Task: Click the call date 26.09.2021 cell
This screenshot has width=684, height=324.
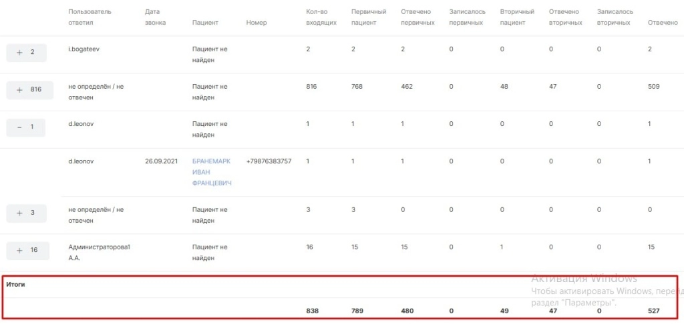Action: 162,161
